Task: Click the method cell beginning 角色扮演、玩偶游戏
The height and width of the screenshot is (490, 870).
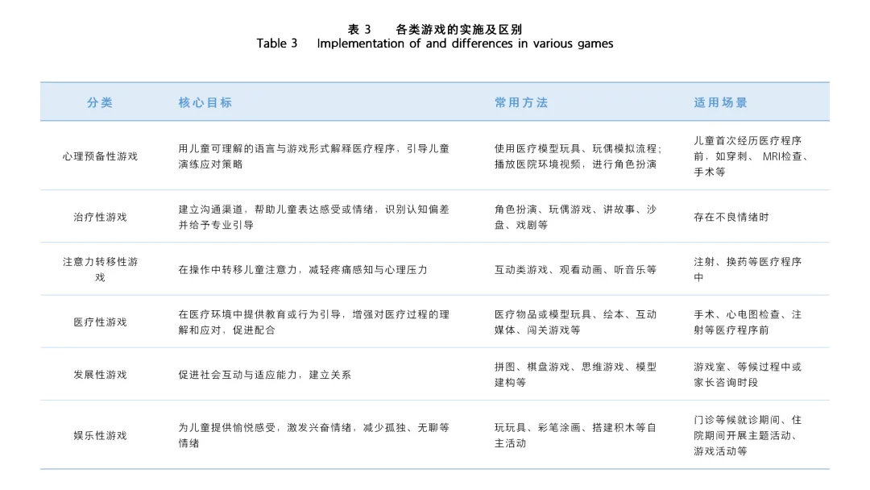Action: click(575, 217)
